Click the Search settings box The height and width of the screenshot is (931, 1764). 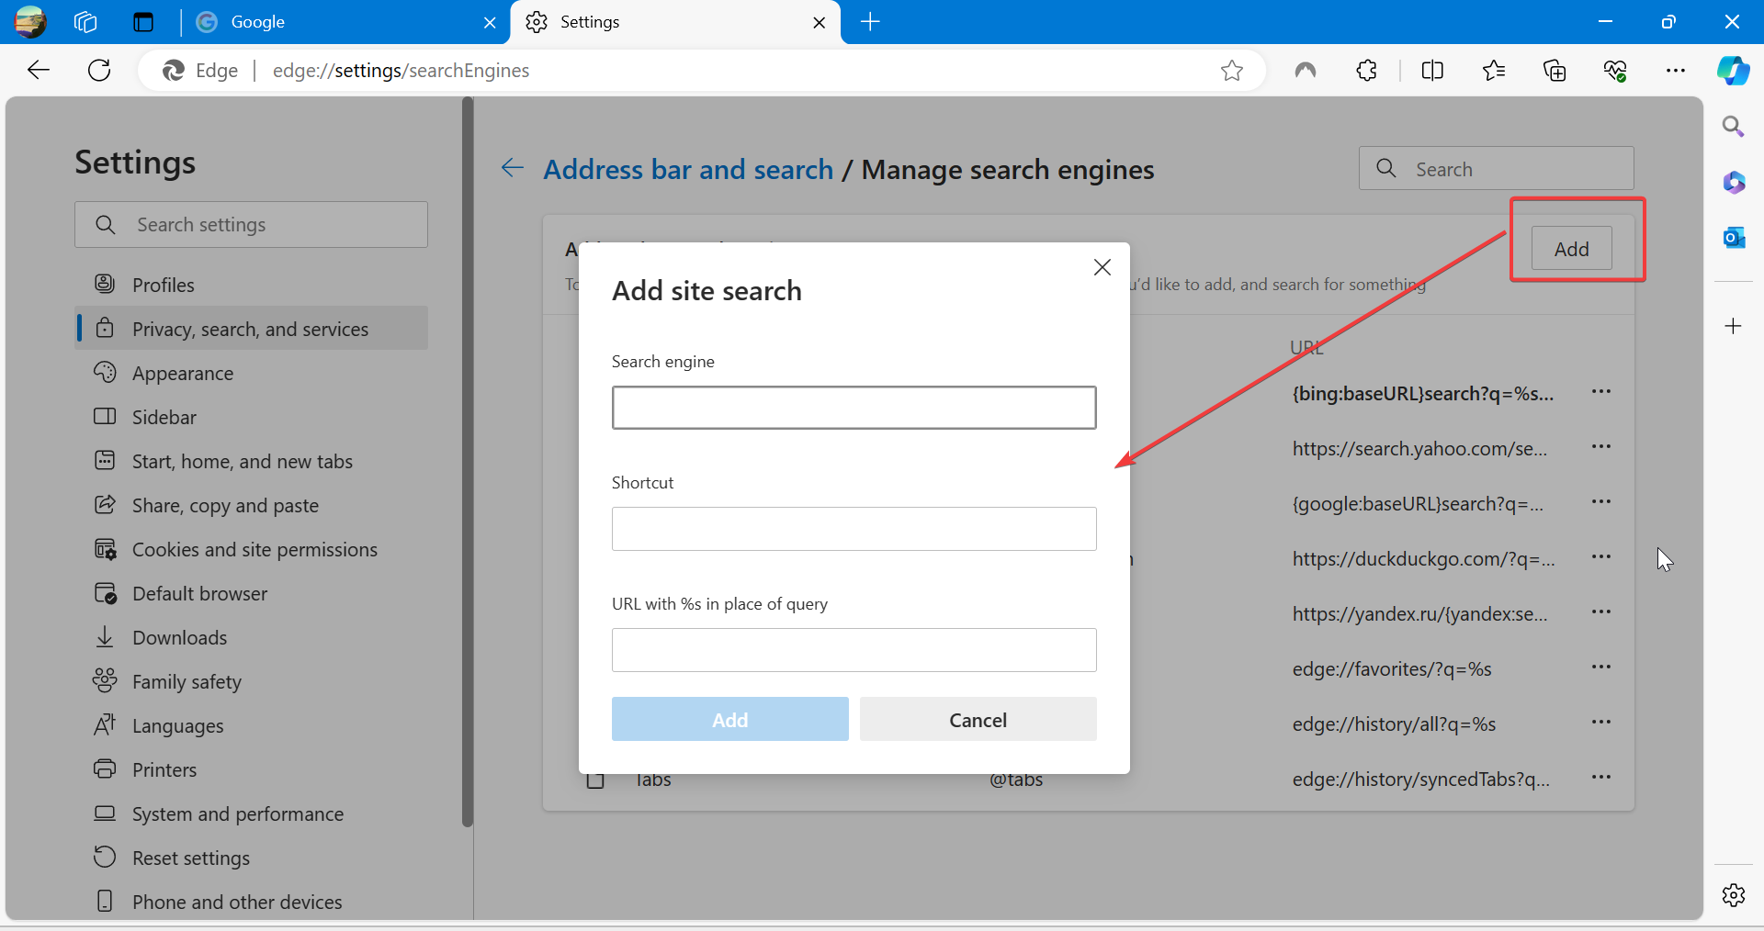pyautogui.click(x=251, y=224)
